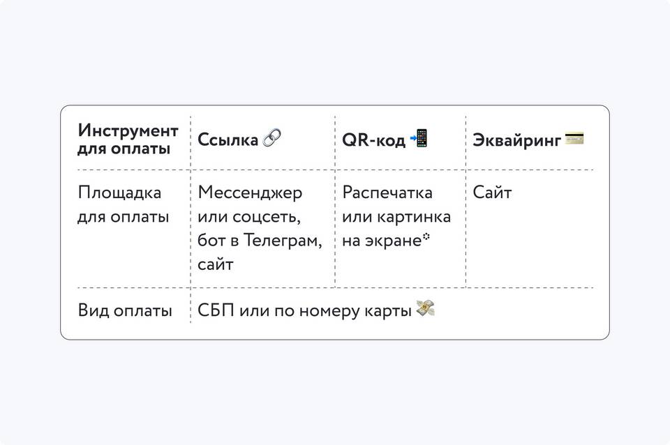This screenshot has height=445, width=670.
Task: Click the word Эквайринг
Action: (x=516, y=140)
